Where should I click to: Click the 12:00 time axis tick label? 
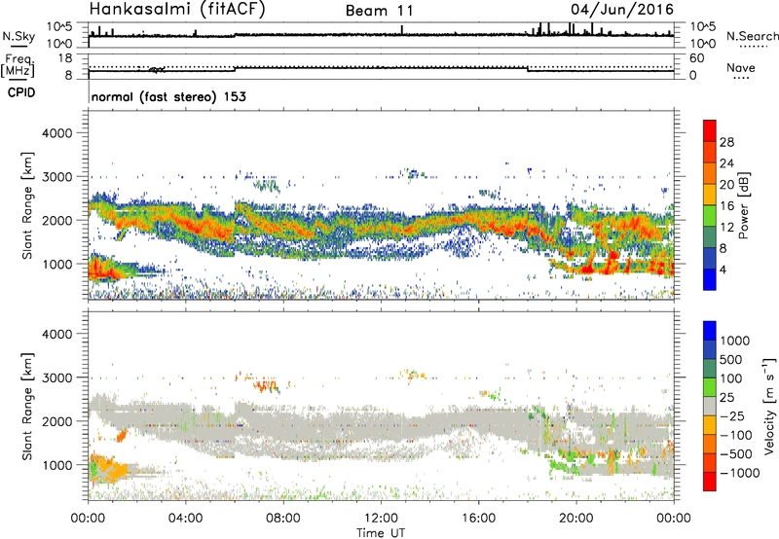[x=381, y=519]
